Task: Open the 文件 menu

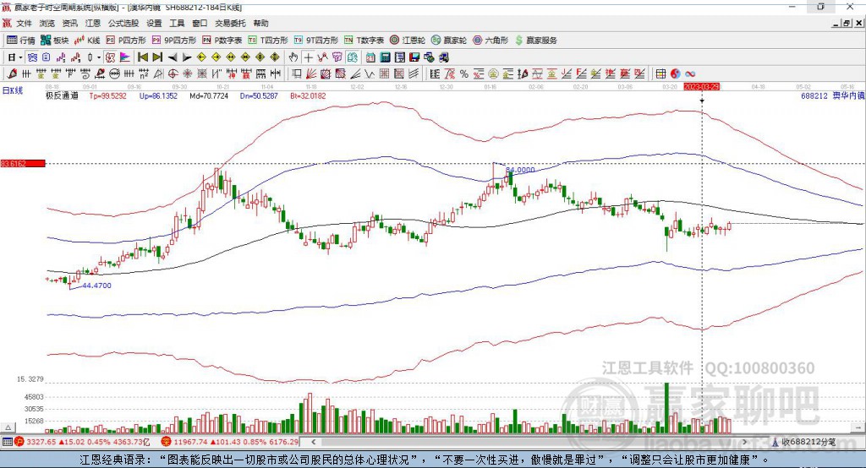Action: pyautogui.click(x=24, y=23)
